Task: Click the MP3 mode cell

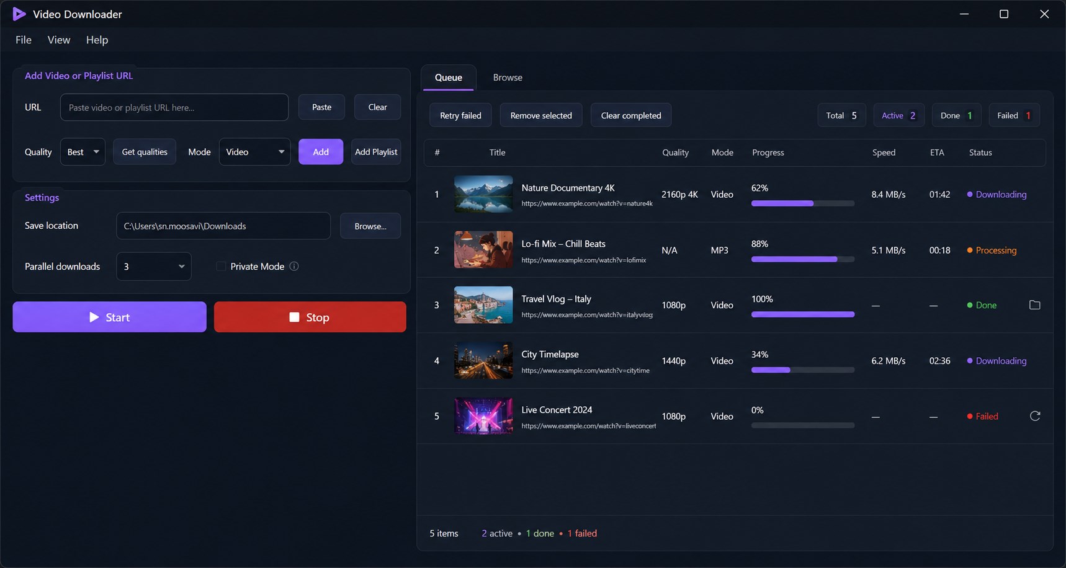Action: [719, 251]
